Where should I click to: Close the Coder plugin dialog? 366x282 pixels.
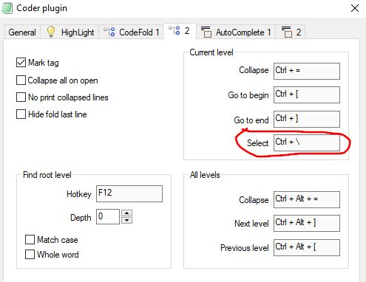click(355, 8)
